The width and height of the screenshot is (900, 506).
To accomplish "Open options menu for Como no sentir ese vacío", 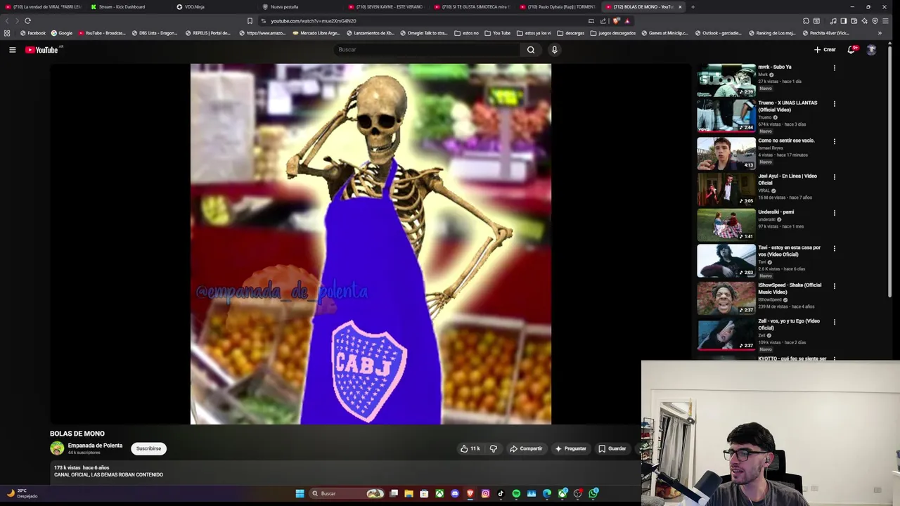I will click(x=835, y=141).
